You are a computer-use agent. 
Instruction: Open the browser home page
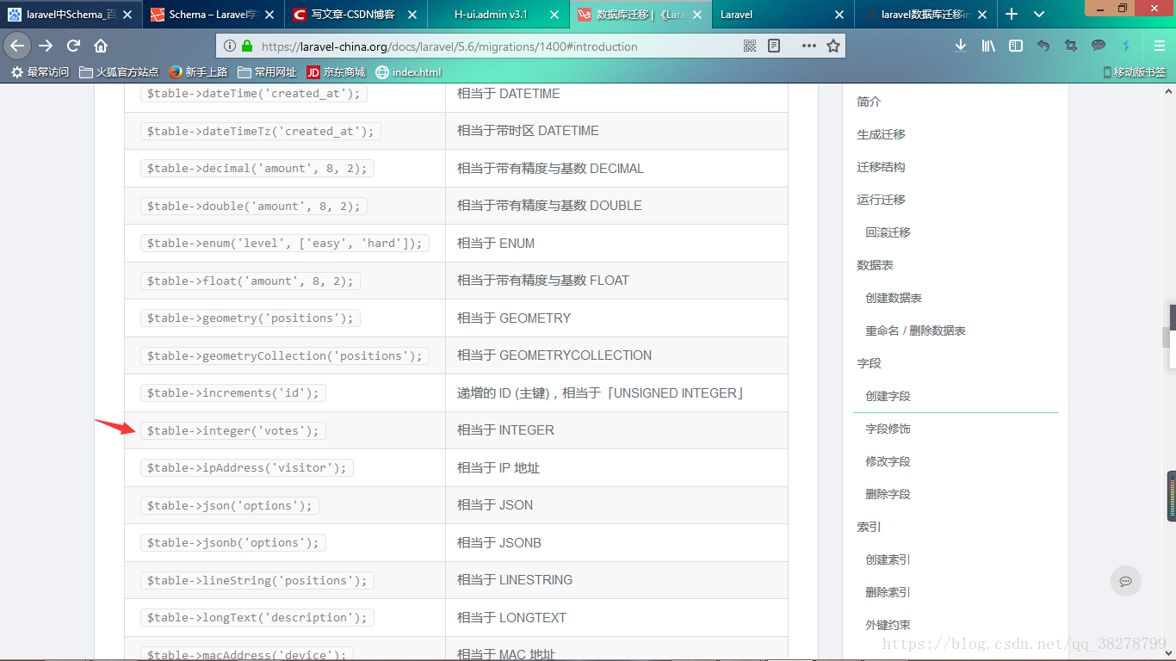pyautogui.click(x=101, y=46)
